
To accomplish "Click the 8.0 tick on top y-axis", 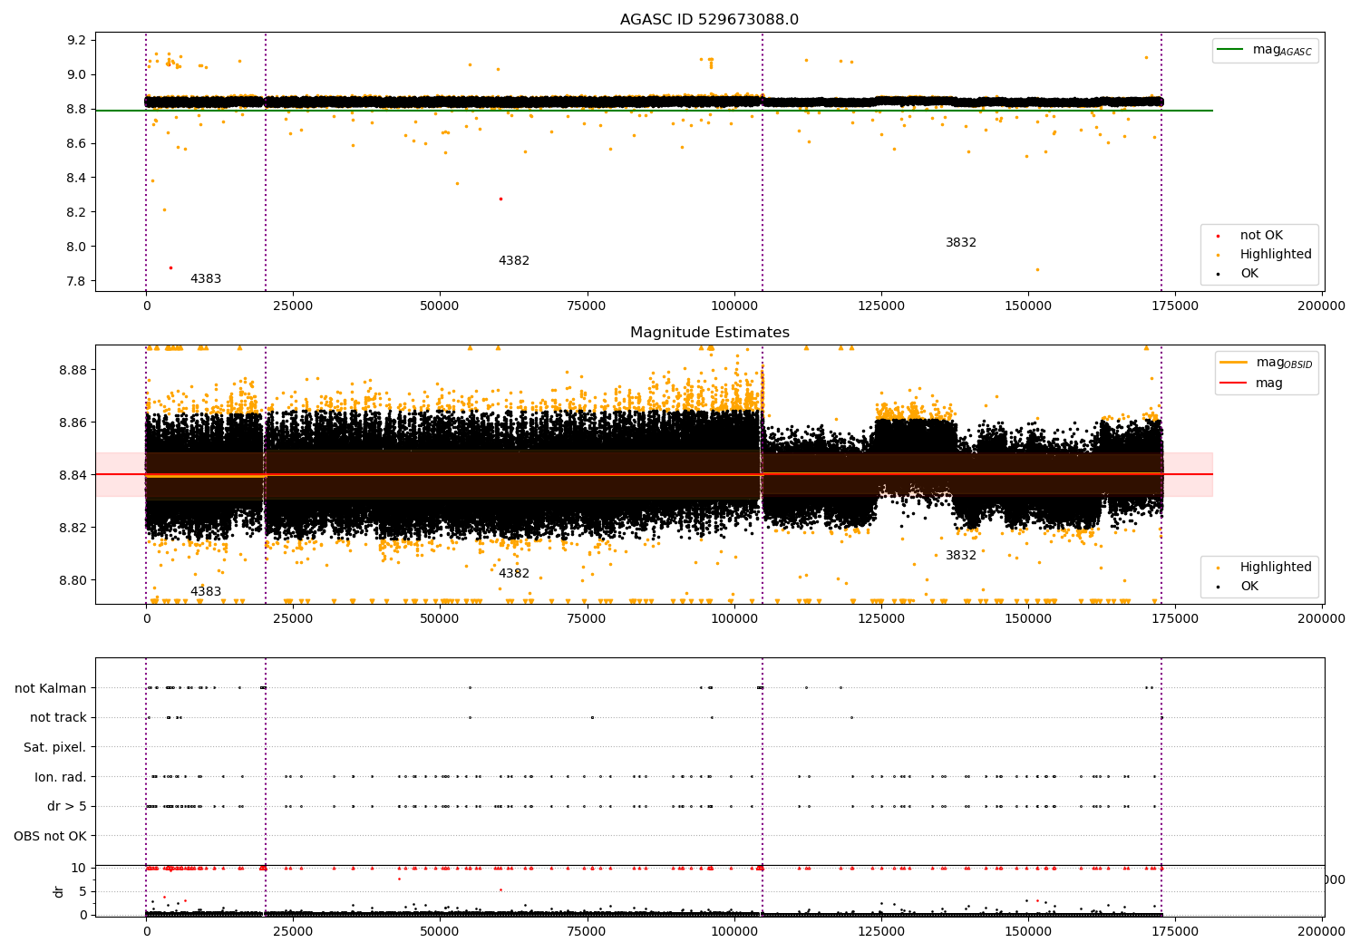I will pos(76,247).
